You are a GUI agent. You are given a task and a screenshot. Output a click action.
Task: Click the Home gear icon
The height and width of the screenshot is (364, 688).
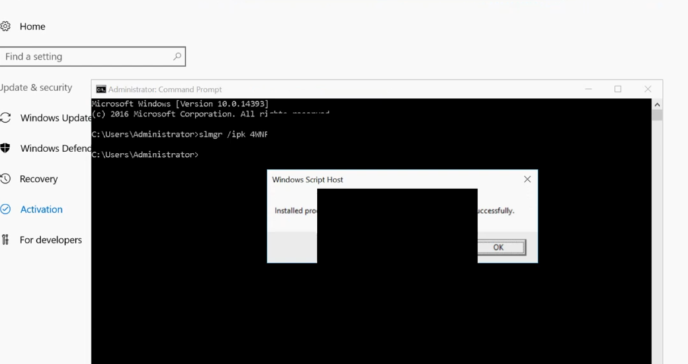pyautogui.click(x=5, y=27)
